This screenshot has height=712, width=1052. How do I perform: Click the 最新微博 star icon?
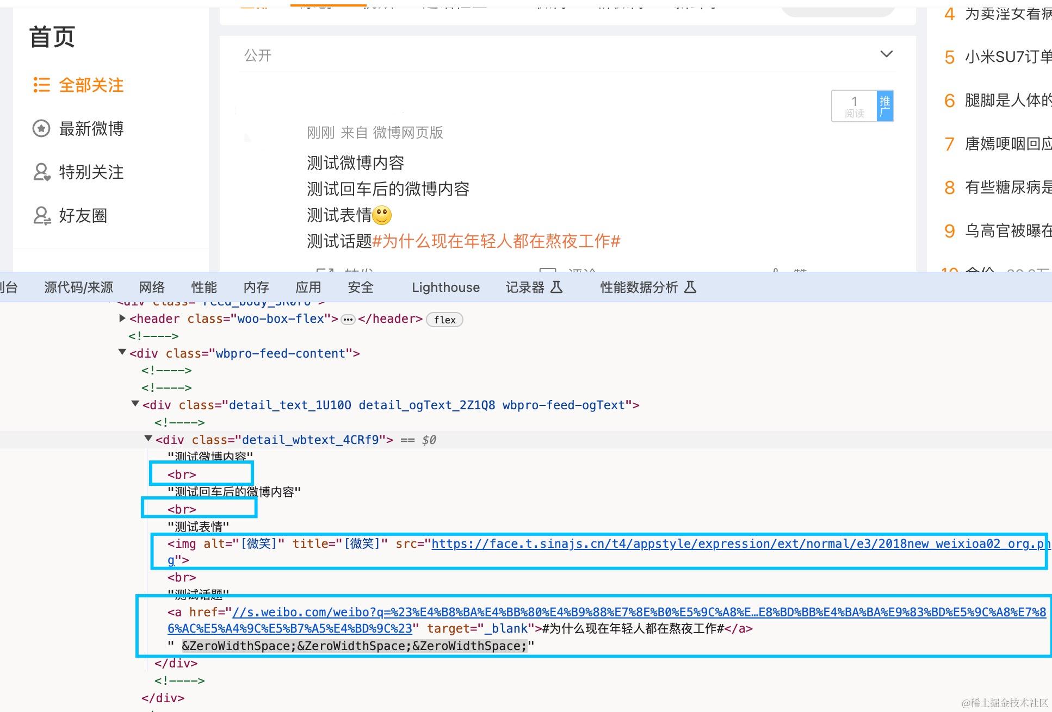pyautogui.click(x=41, y=129)
